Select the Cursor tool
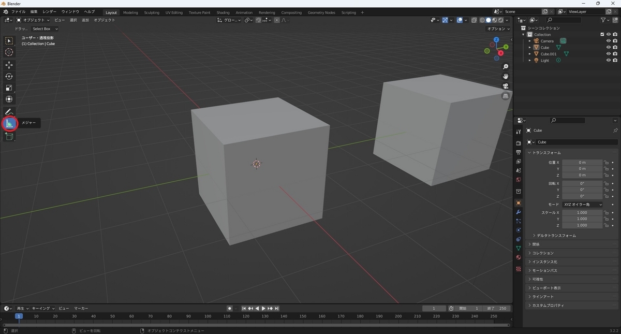Viewport: 621px width, 334px height. click(9, 52)
